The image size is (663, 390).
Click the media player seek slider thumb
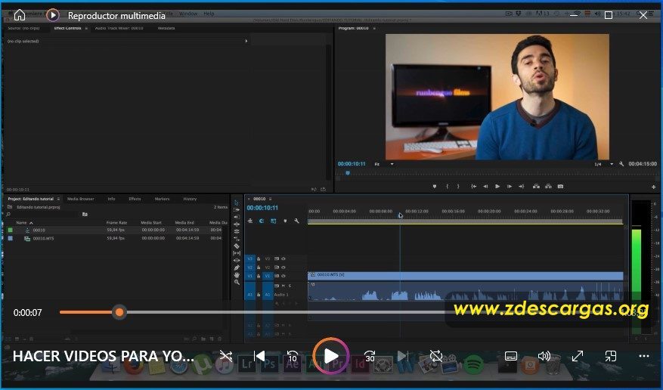point(119,312)
